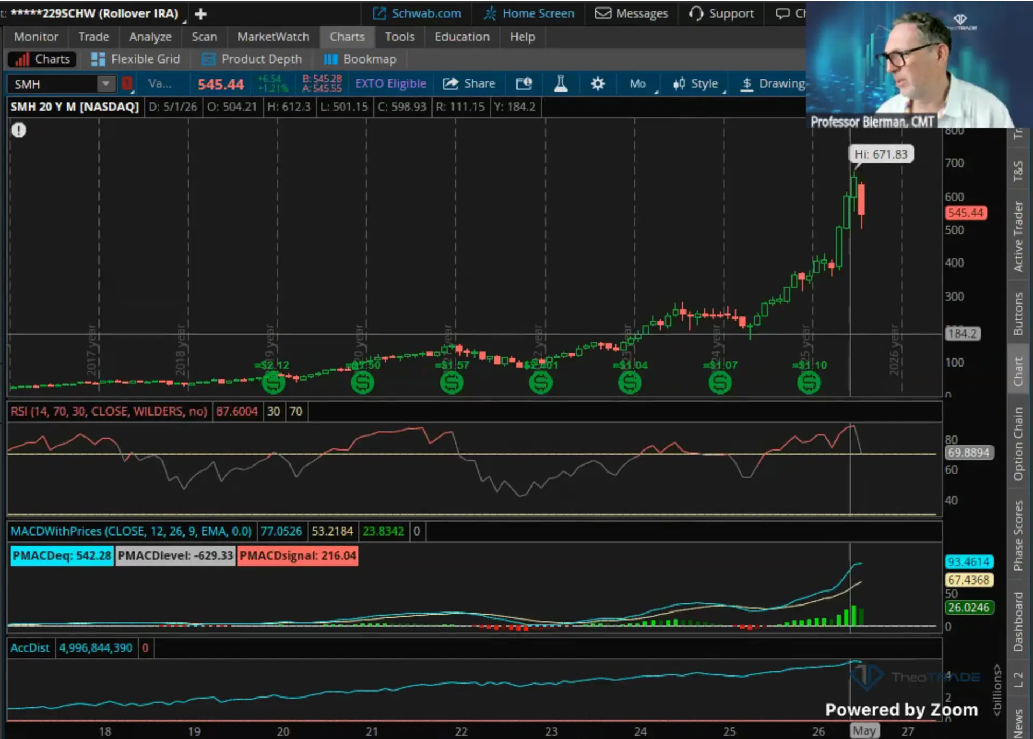Click the dividend icon labeled $1.07
Viewport: 1033px width, 739px height.
coord(720,383)
